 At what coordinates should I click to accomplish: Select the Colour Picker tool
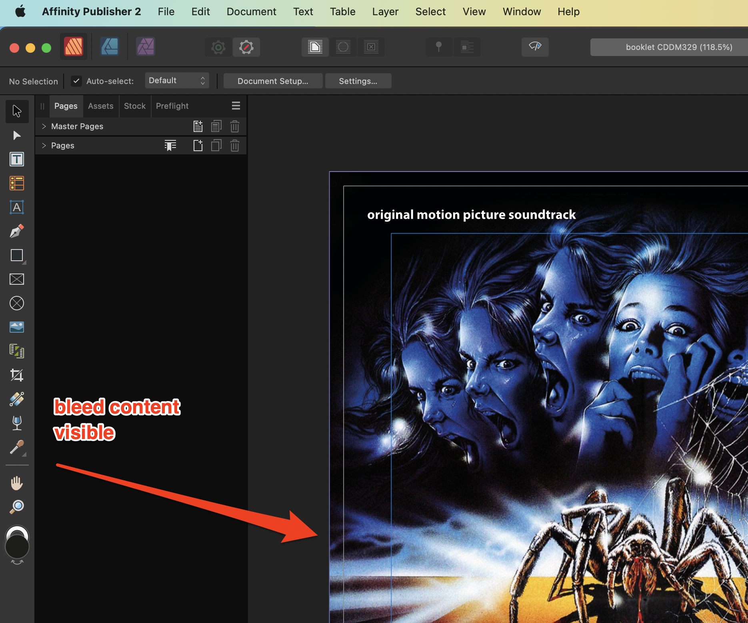tap(17, 447)
